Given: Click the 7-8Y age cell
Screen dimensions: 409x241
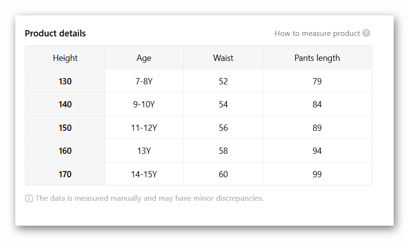Looking at the screenshot, I should [144, 81].
